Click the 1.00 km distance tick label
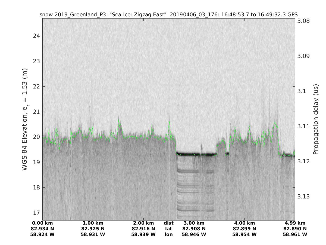The height and width of the screenshot is (245, 326). coord(93,223)
